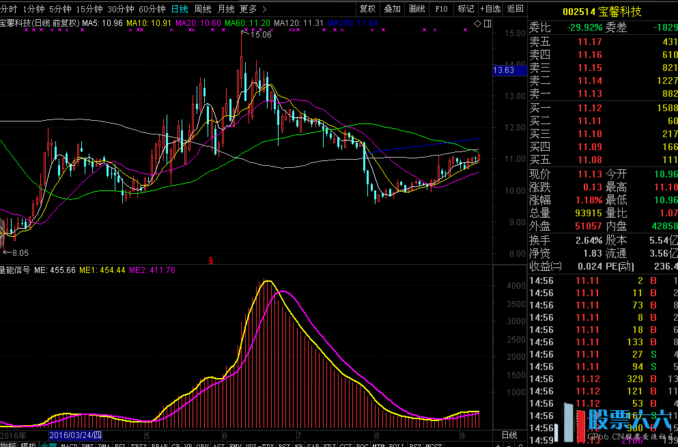This screenshot has height=447, width=678.
Task: Activate the 画线 drawing tool
Action: (416, 9)
